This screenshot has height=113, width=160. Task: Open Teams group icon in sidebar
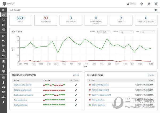tap(3, 71)
